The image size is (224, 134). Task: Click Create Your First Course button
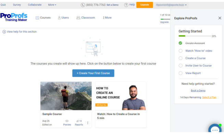point(93,73)
